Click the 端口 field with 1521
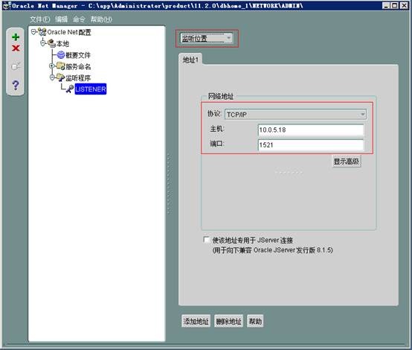Screen dimensions: 412x350 (311, 145)
